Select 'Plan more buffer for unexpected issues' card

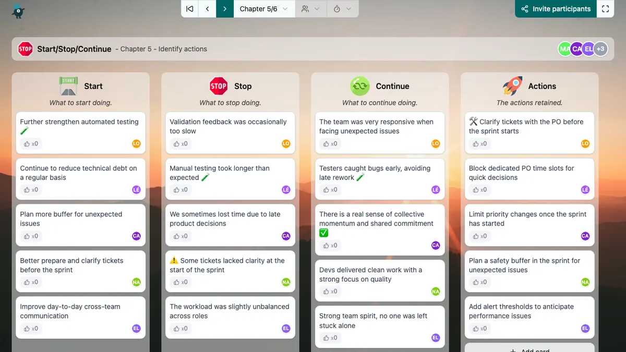coord(71,219)
